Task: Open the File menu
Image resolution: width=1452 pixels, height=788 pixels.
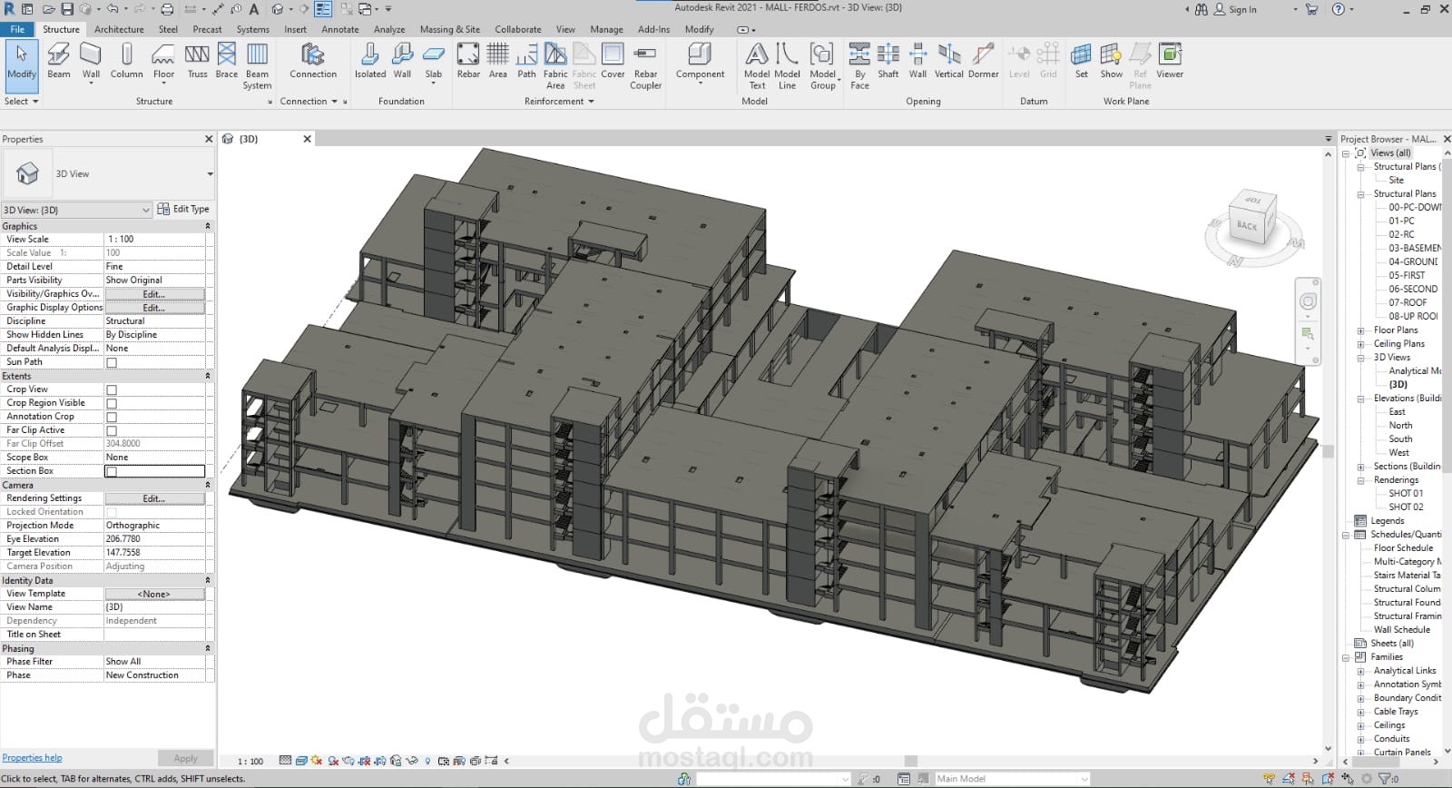Action: 17,29
